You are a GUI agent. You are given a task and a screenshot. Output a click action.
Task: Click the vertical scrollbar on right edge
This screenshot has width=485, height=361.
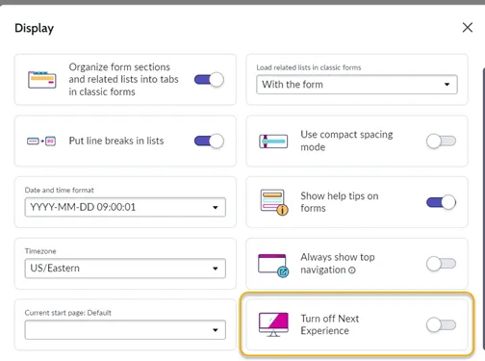point(483,209)
